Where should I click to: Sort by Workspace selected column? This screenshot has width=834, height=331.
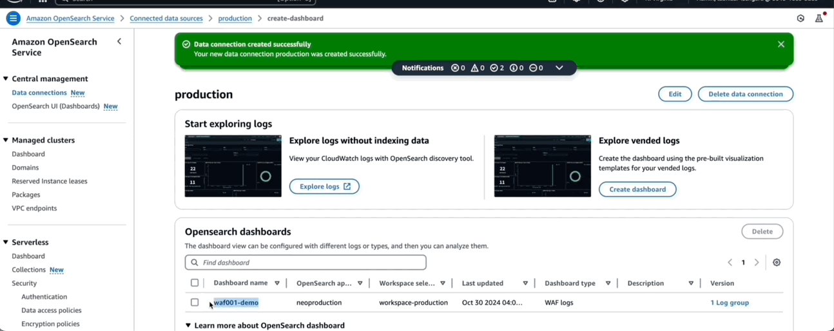click(443, 283)
